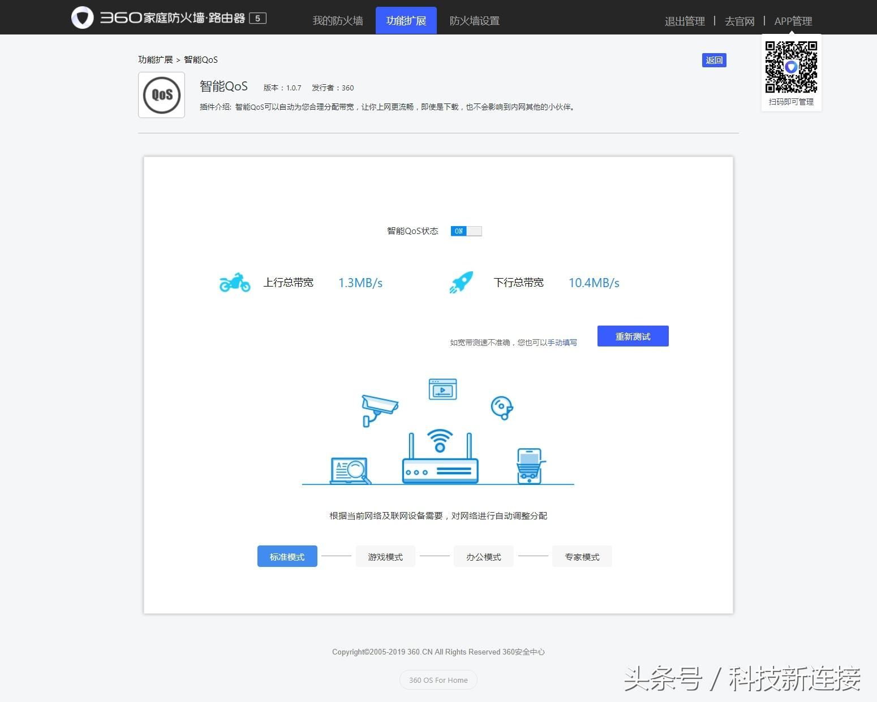Click the motorcycle upload bandwidth icon

[x=234, y=282]
